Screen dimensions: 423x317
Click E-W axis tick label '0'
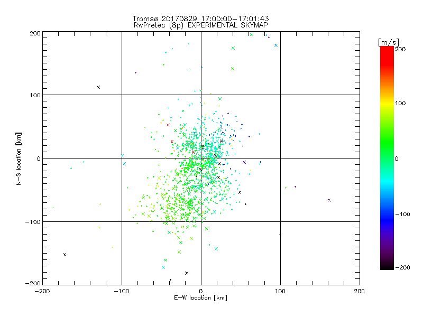(x=201, y=291)
